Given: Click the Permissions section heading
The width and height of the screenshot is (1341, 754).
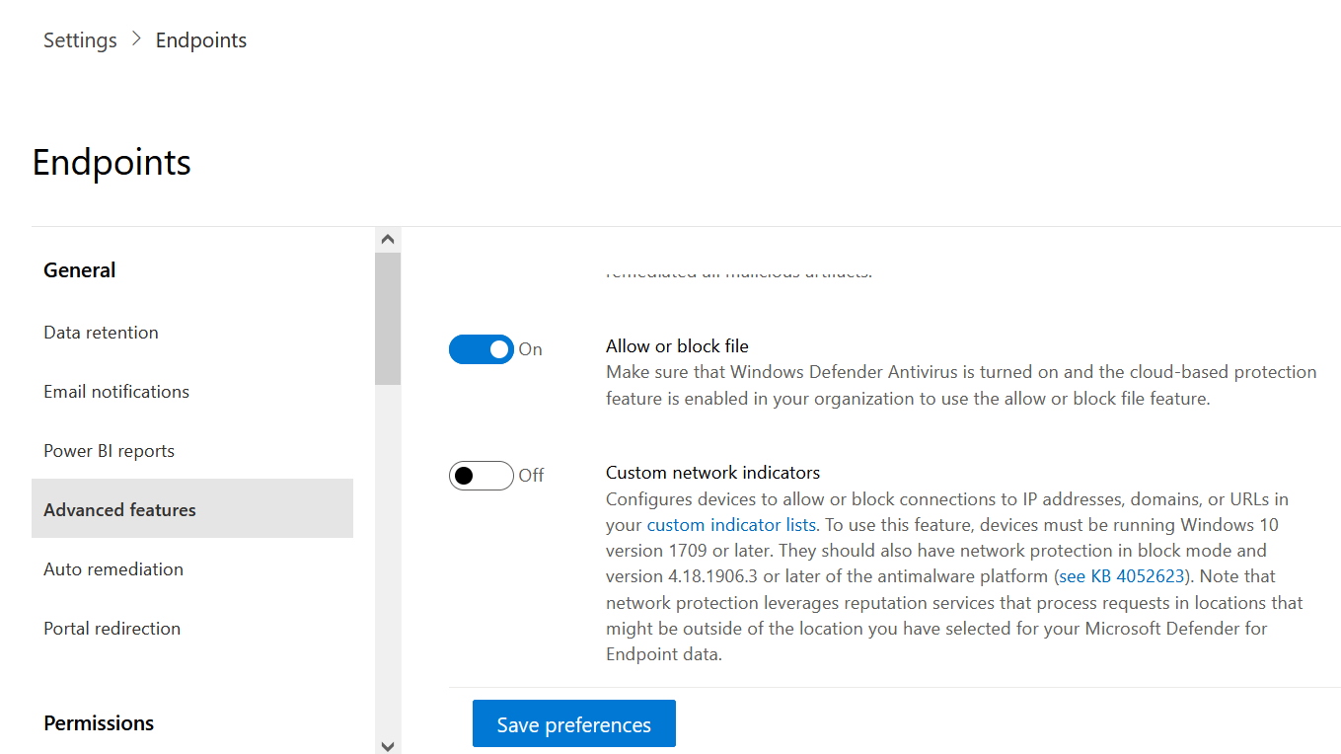Looking at the screenshot, I should coord(99,723).
